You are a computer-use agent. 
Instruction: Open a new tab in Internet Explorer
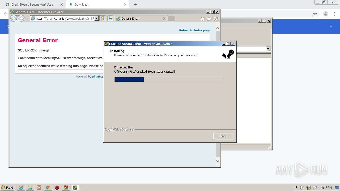click(171, 19)
